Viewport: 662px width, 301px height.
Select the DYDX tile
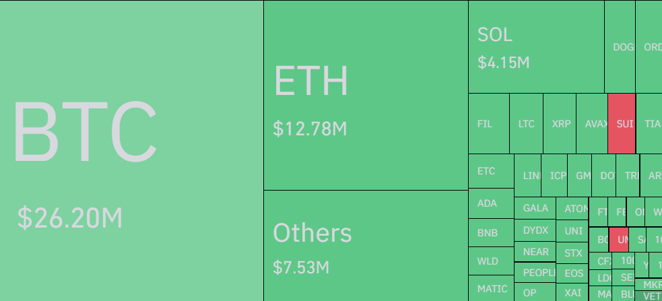tap(535, 230)
